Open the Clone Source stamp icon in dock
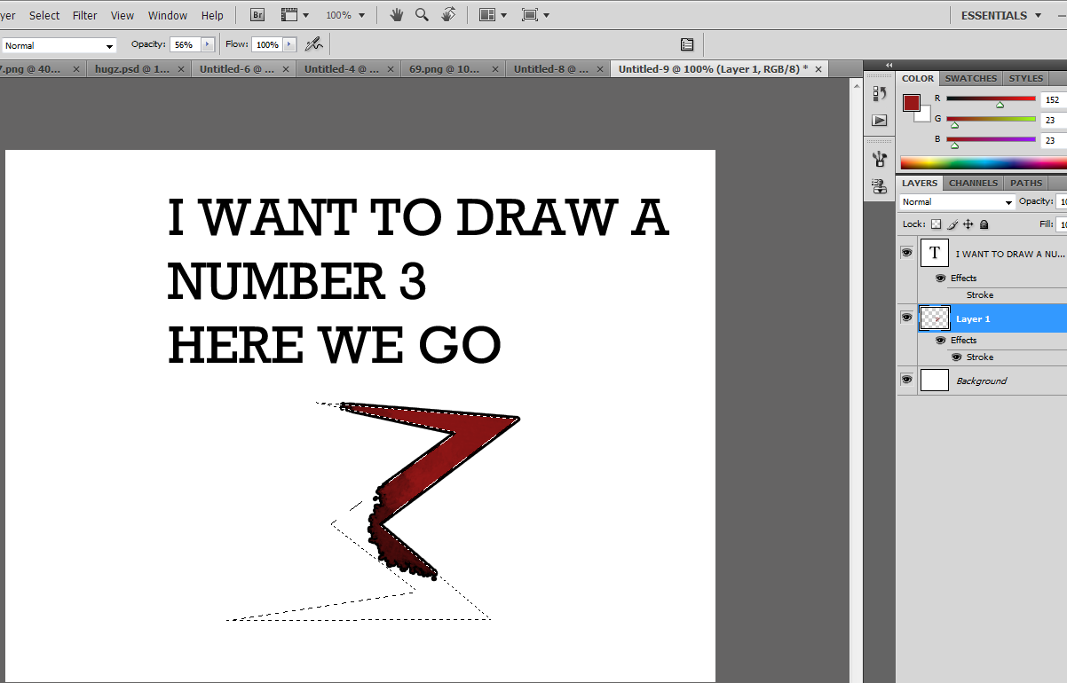The width and height of the screenshot is (1067, 683). pos(879,186)
